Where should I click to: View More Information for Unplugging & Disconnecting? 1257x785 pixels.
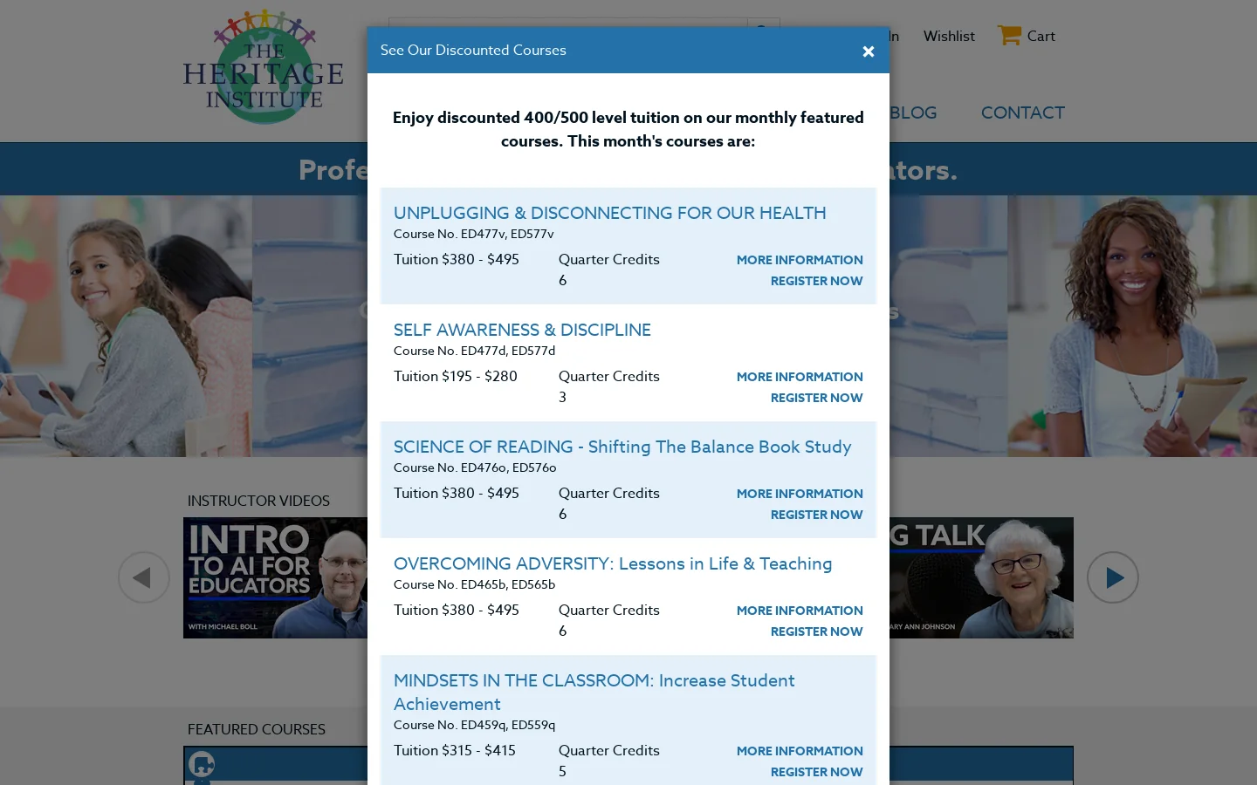(800, 260)
